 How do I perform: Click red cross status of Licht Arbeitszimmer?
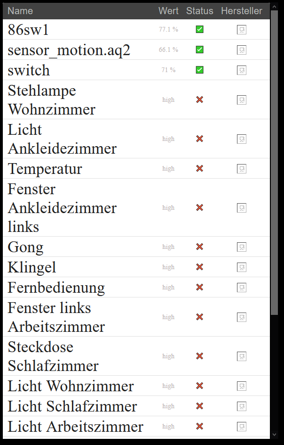200,426
